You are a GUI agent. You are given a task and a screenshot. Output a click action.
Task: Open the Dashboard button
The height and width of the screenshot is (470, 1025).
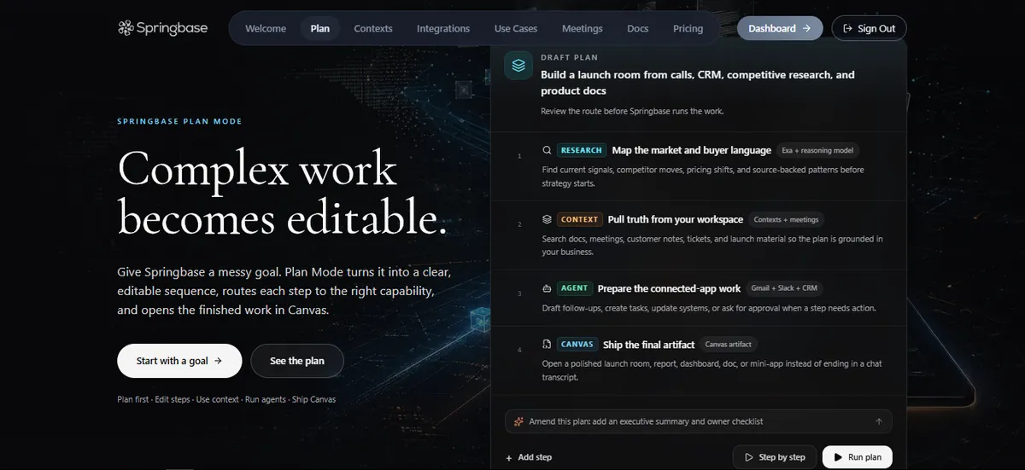click(780, 28)
